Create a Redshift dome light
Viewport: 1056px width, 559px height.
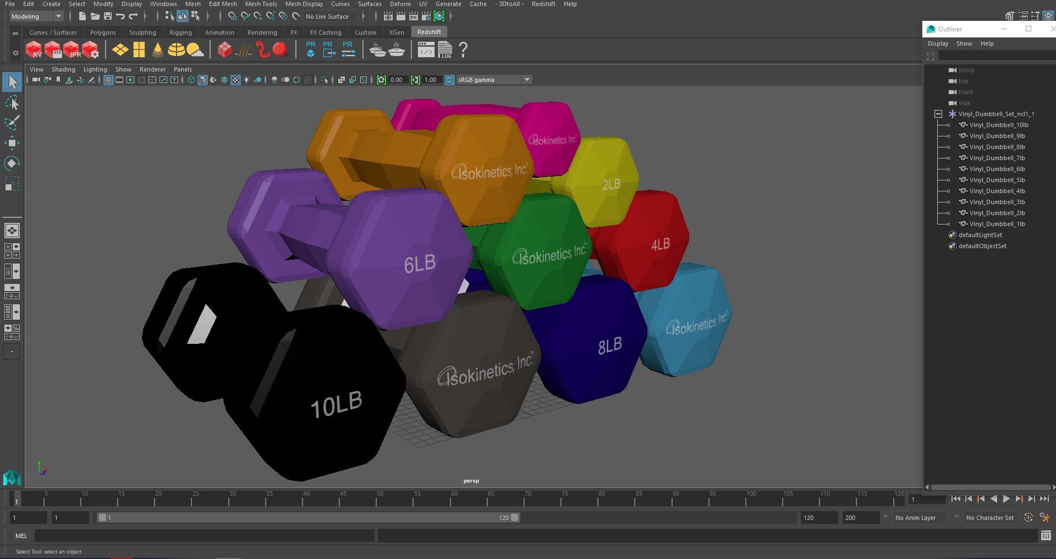[176, 50]
